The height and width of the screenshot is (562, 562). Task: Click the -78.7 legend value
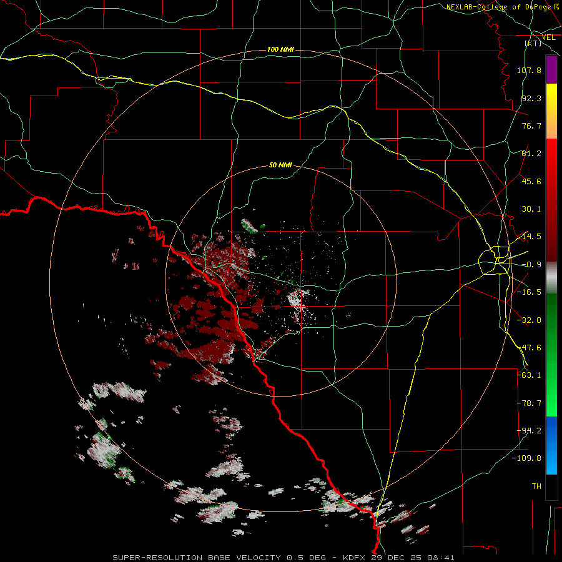529,403
